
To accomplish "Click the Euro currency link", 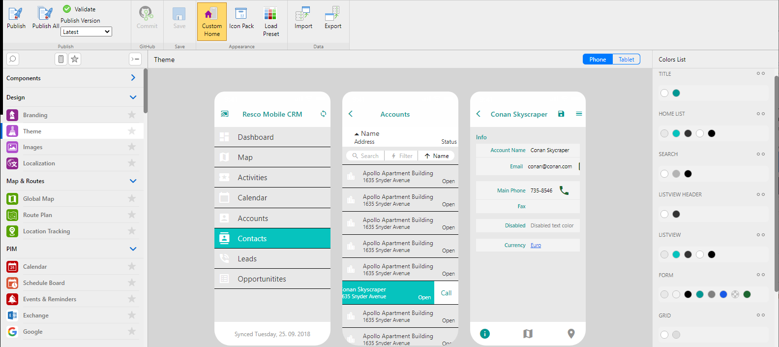I will pos(536,245).
